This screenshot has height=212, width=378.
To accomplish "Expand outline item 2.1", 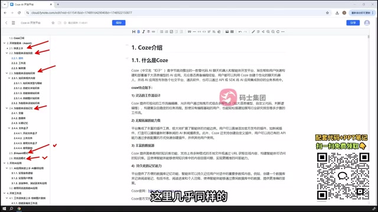I will point(7,48).
